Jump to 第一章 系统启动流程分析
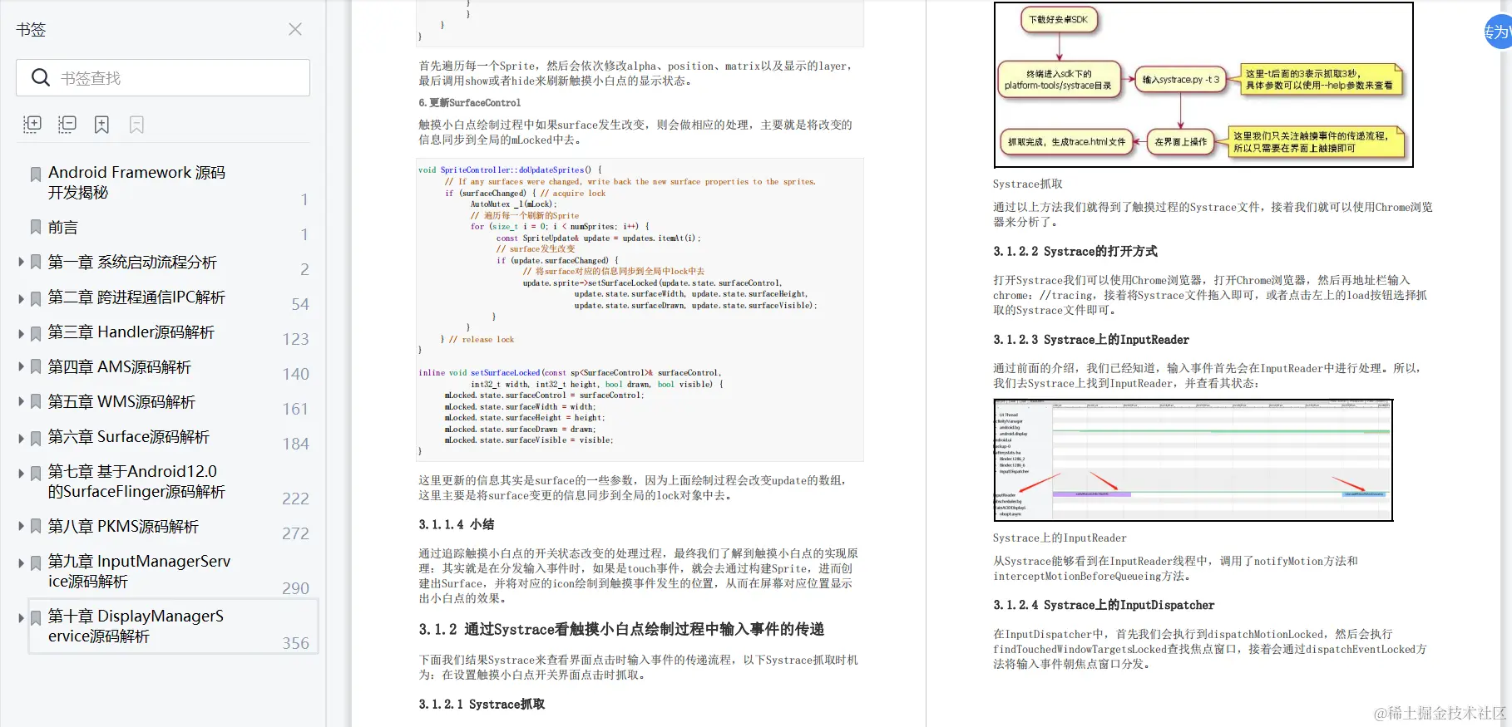 point(132,262)
